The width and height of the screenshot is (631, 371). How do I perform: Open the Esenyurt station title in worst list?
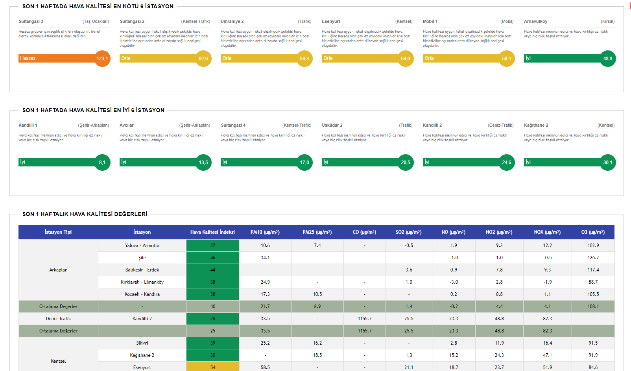(331, 21)
